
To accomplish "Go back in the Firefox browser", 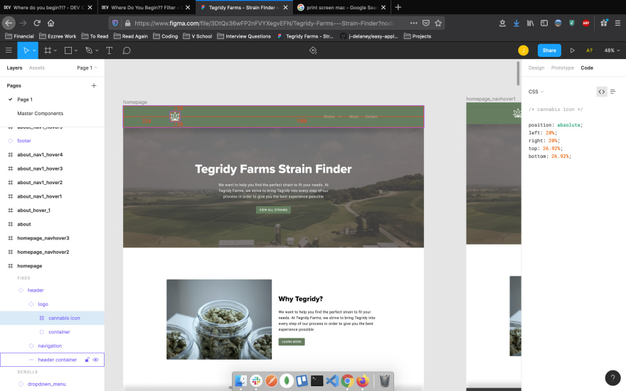I will coord(9,23).
